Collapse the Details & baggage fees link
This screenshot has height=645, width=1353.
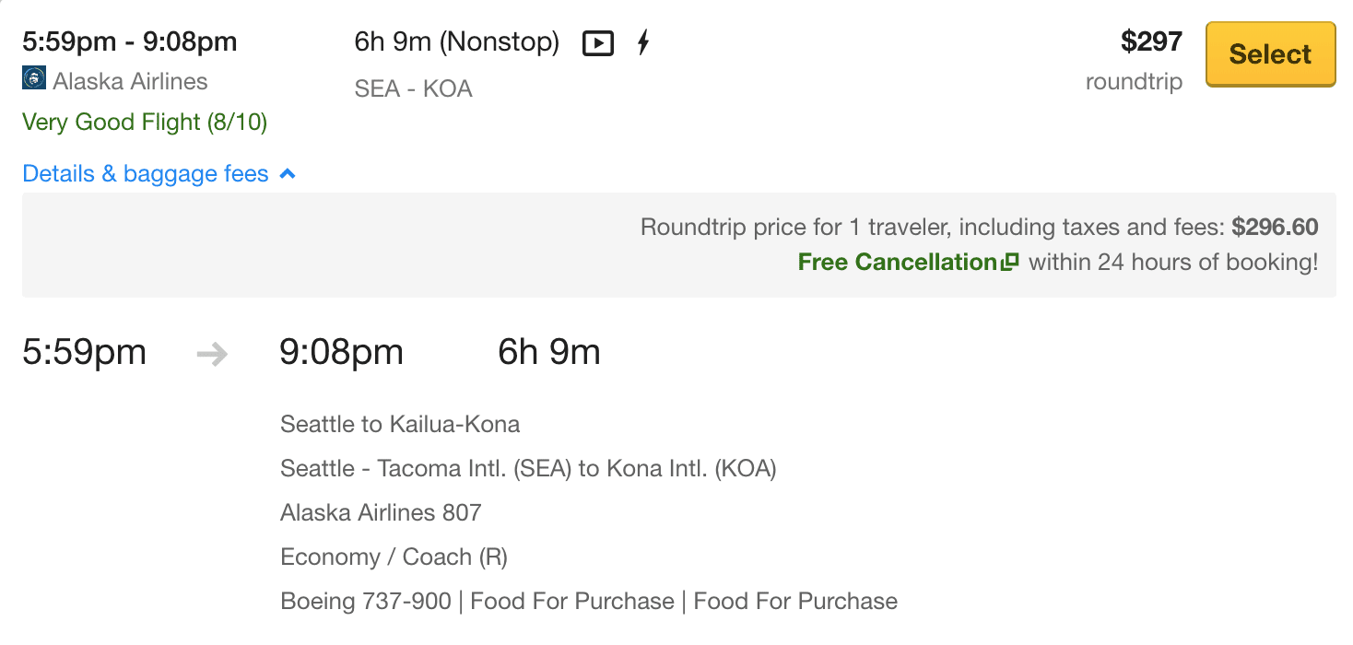pyautogui.click(x=159, y=174)
